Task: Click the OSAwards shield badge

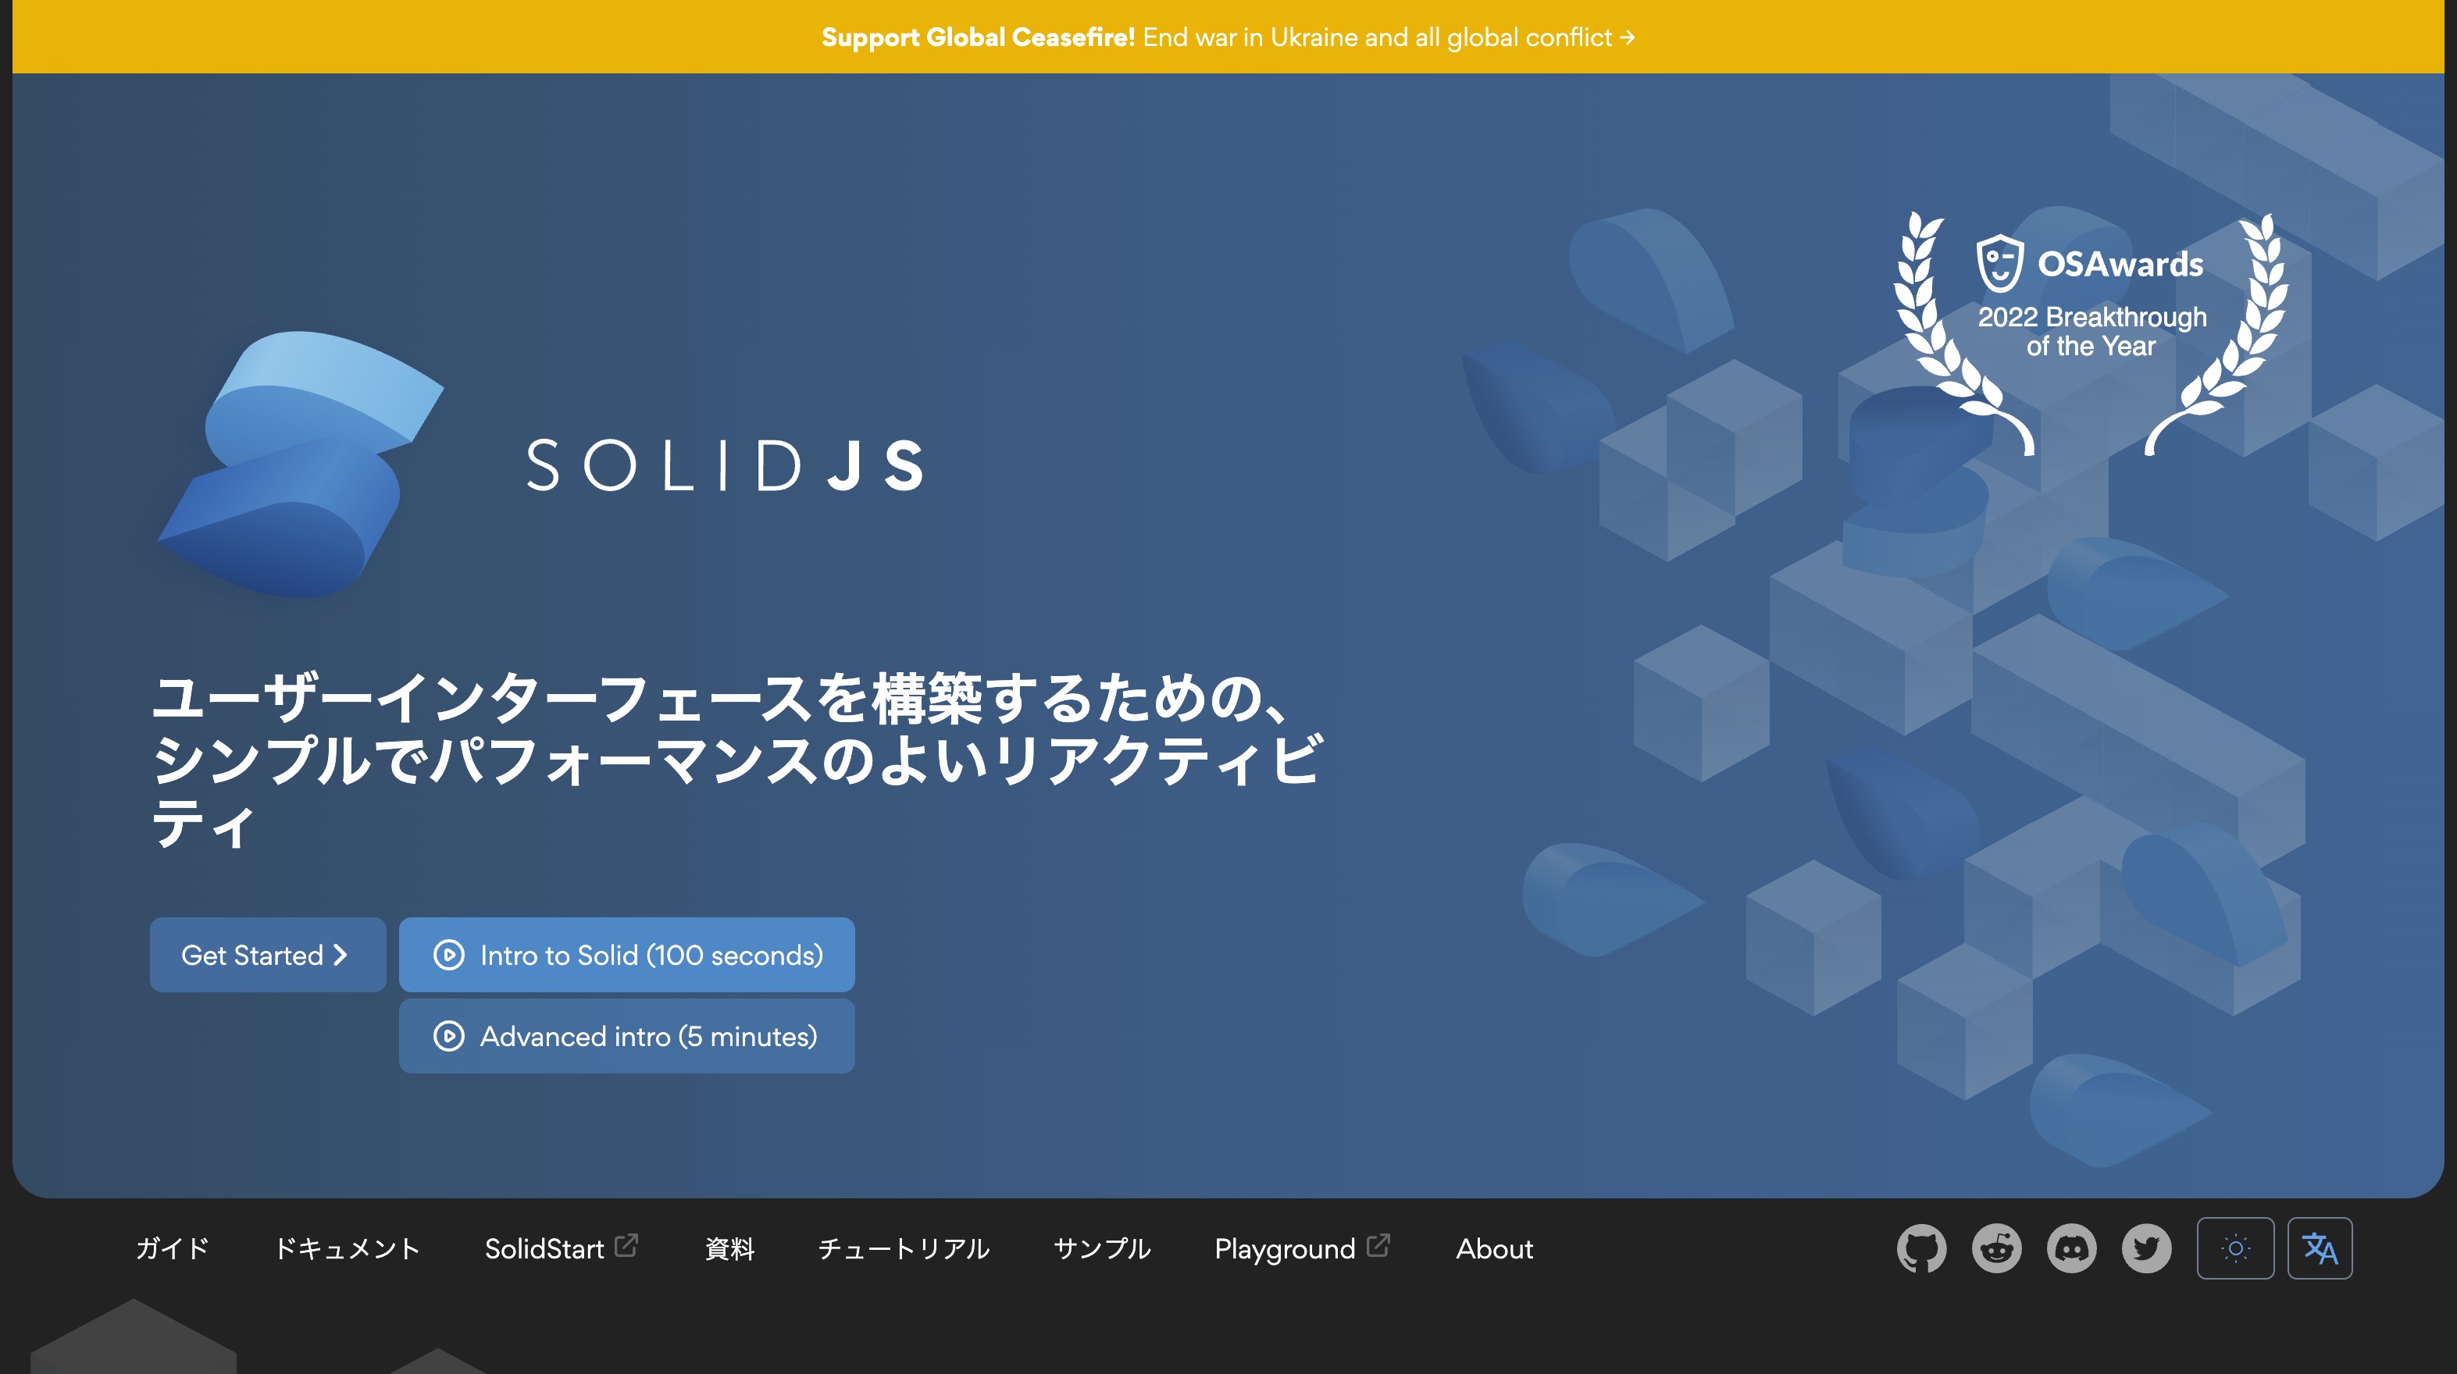Action: coord(1999,263)
